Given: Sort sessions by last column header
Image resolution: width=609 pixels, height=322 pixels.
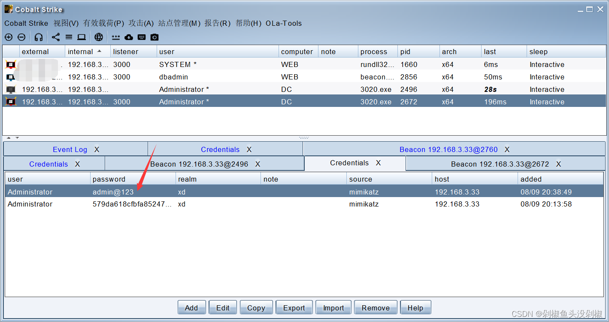Looking at the screenshot, I should pos(504,52).
